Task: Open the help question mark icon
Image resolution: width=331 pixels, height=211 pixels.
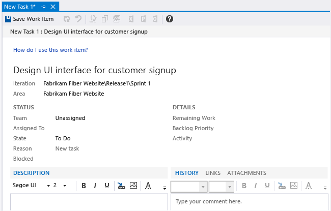Action: [x=170, y=19]
